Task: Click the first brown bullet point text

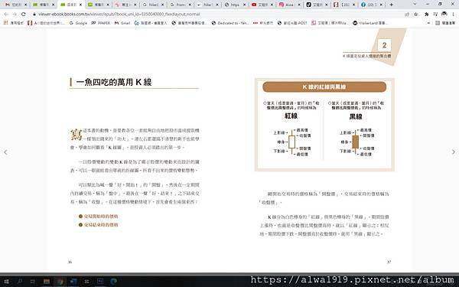Action: tap(101, 216)
